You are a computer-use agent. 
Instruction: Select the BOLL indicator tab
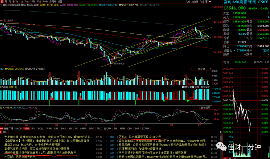click(41, 128)
